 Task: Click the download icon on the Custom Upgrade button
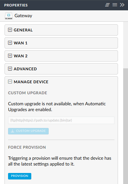13,131
